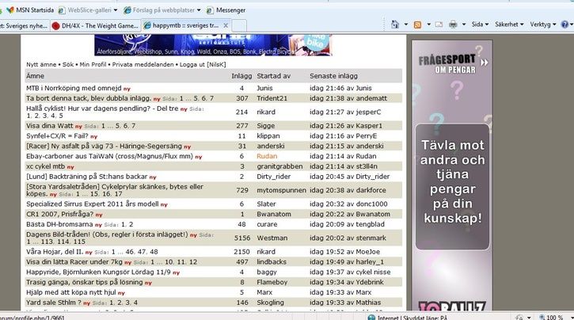Screen dimensions: 574x320
Task: Open the zoom level 100% dropdown
Action: 556,316
